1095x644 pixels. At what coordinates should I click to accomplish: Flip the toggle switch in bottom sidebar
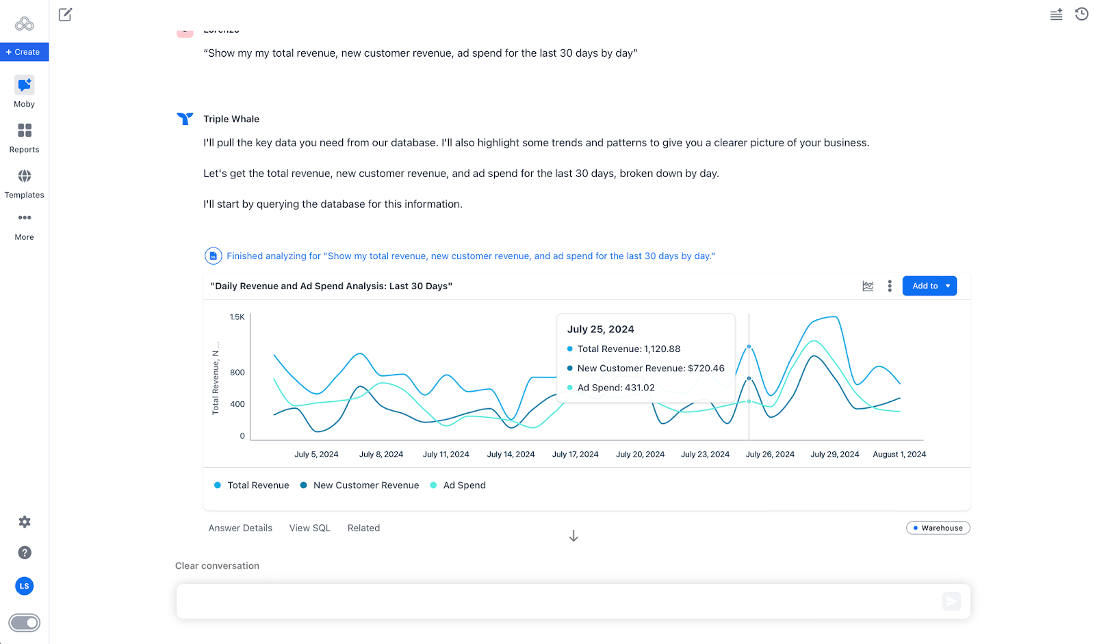pos(24,623)
